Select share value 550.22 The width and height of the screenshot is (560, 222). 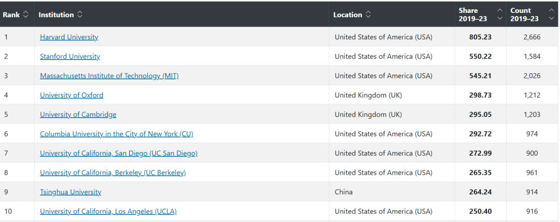(480, 57)
